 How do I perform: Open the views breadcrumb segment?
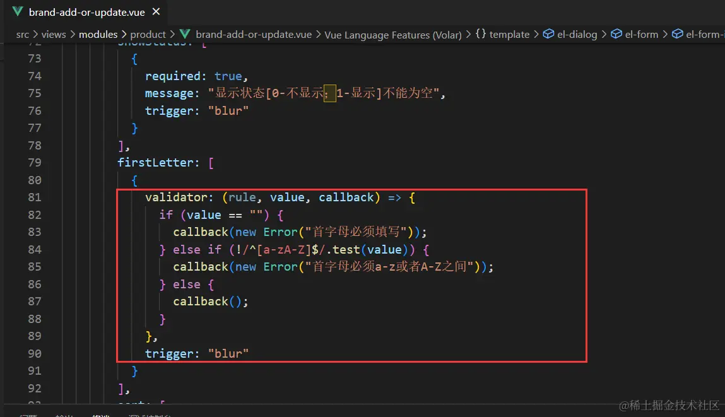coord(54,35)
